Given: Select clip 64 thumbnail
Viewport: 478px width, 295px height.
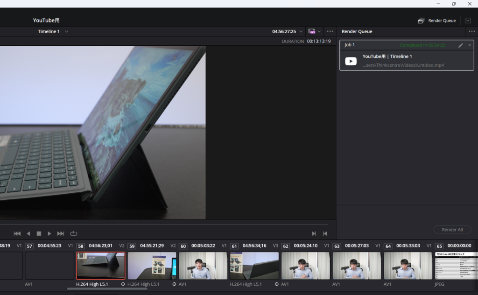Looking at the screenshot, I should click(408, 266).
